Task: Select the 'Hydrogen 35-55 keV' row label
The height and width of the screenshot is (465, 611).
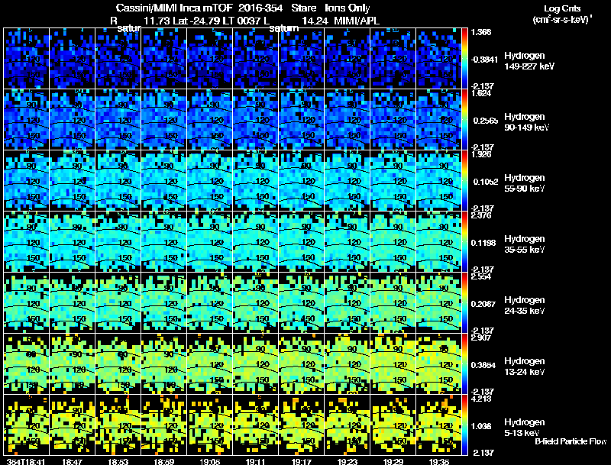Action: pyautogui.click(x=525, y=244)
